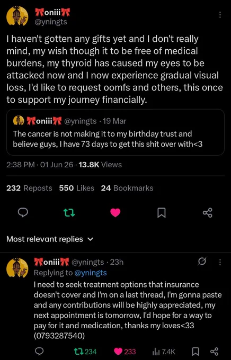Share the reply tweet
The image size is (231, 360).
(214, 352)
